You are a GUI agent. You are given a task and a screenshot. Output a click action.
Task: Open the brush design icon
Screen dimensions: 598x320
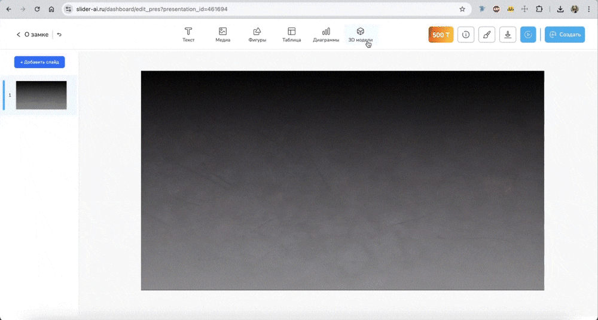487,35
